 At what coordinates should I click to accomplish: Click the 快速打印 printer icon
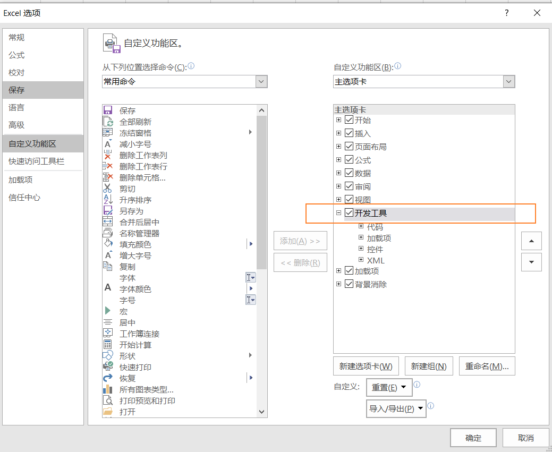click(108, 366)
